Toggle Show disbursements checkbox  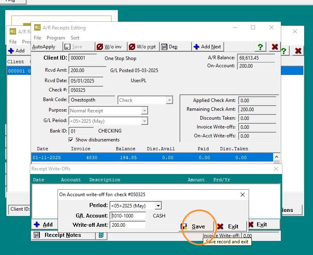[71, 140]
